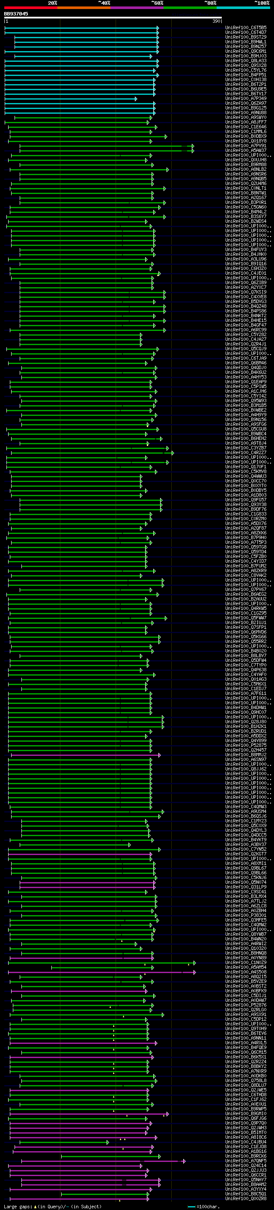Open hit UniRef100_Q9C6M1
Screen dimensions: 274x1210
246,52
